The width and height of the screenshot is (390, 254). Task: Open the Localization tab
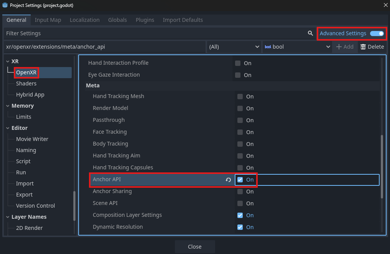pos(85,20)
